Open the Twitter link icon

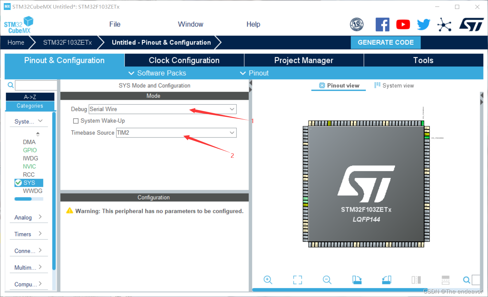(x=424, y=25)
